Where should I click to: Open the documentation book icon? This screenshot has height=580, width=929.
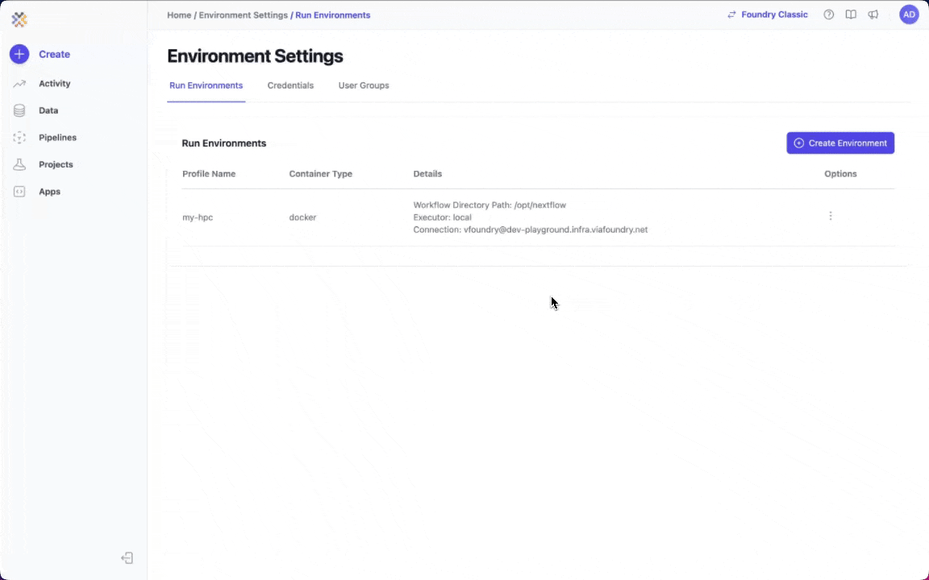pyautogui.click(x=851, y=14)
